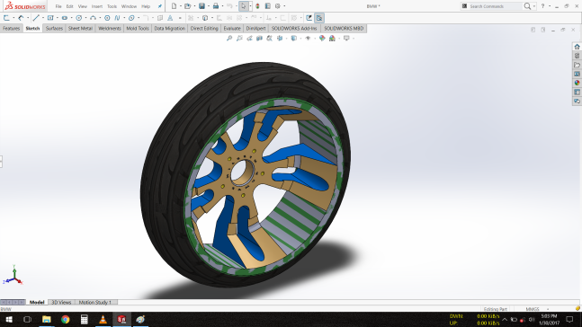This screenshot has width=582, height=327.
Task: Choose the Spline sketch tool
Action: [x=117, y=18]
